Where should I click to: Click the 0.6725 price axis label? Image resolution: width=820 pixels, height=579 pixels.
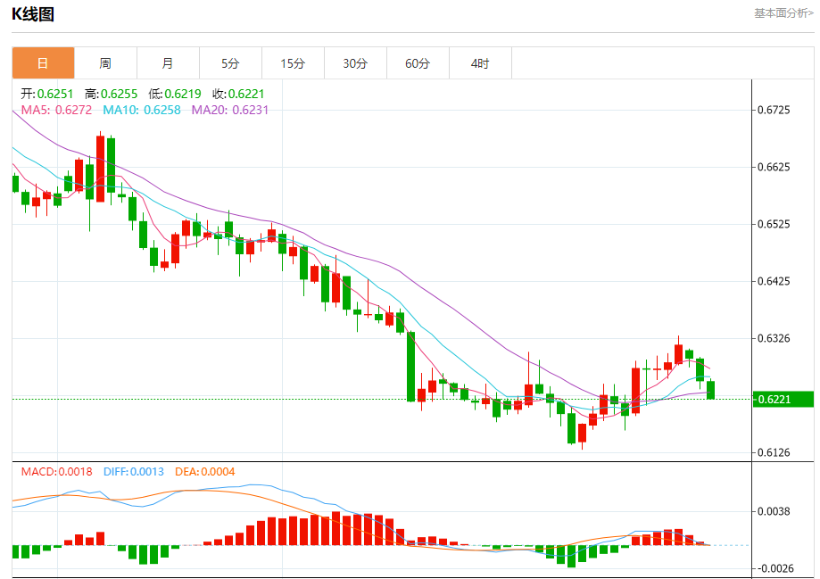click(x=774, y=110)
